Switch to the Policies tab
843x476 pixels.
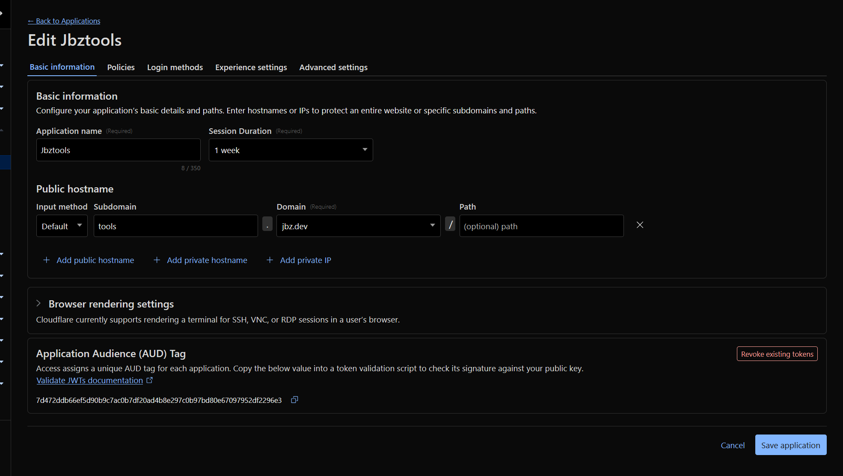[x=121, y=67]
